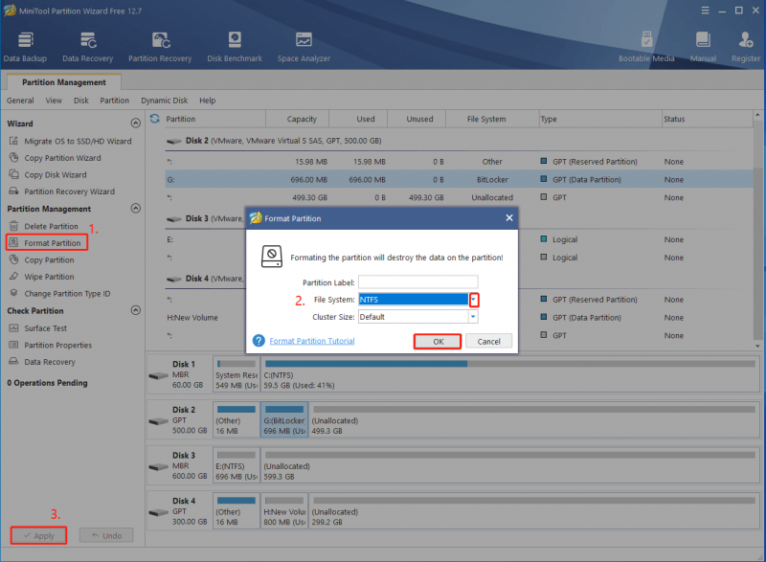Launch Copy Partition Wizard

click(56, 158)
